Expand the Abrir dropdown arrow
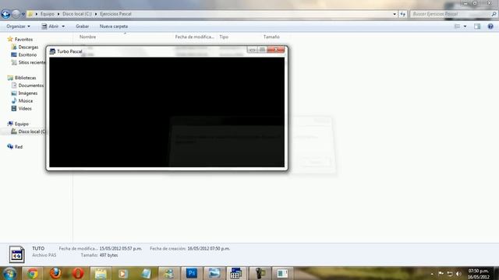The height and width of the screenshot is (280, 499). tap(63, 26)
